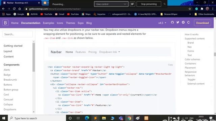Open Breadcrumb docs page
Image resolution: width=216 pixels, height=121 pixels.
pyautogui.click(x=10, y=80)
